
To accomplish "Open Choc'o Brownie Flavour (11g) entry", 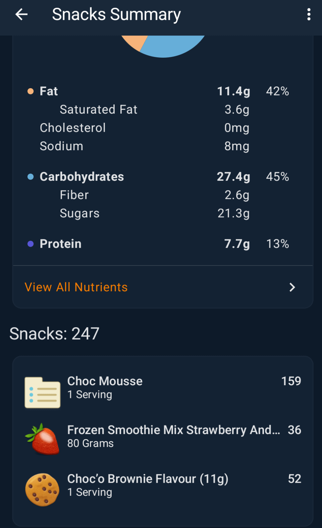I will pyautogui.click(x=148, y=485).
